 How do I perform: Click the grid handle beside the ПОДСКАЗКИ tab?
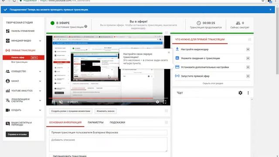167,122
